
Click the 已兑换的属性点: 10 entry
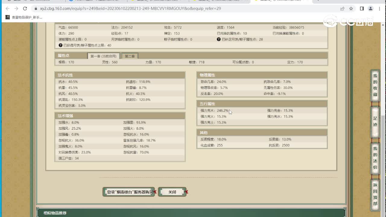point(232,33)
